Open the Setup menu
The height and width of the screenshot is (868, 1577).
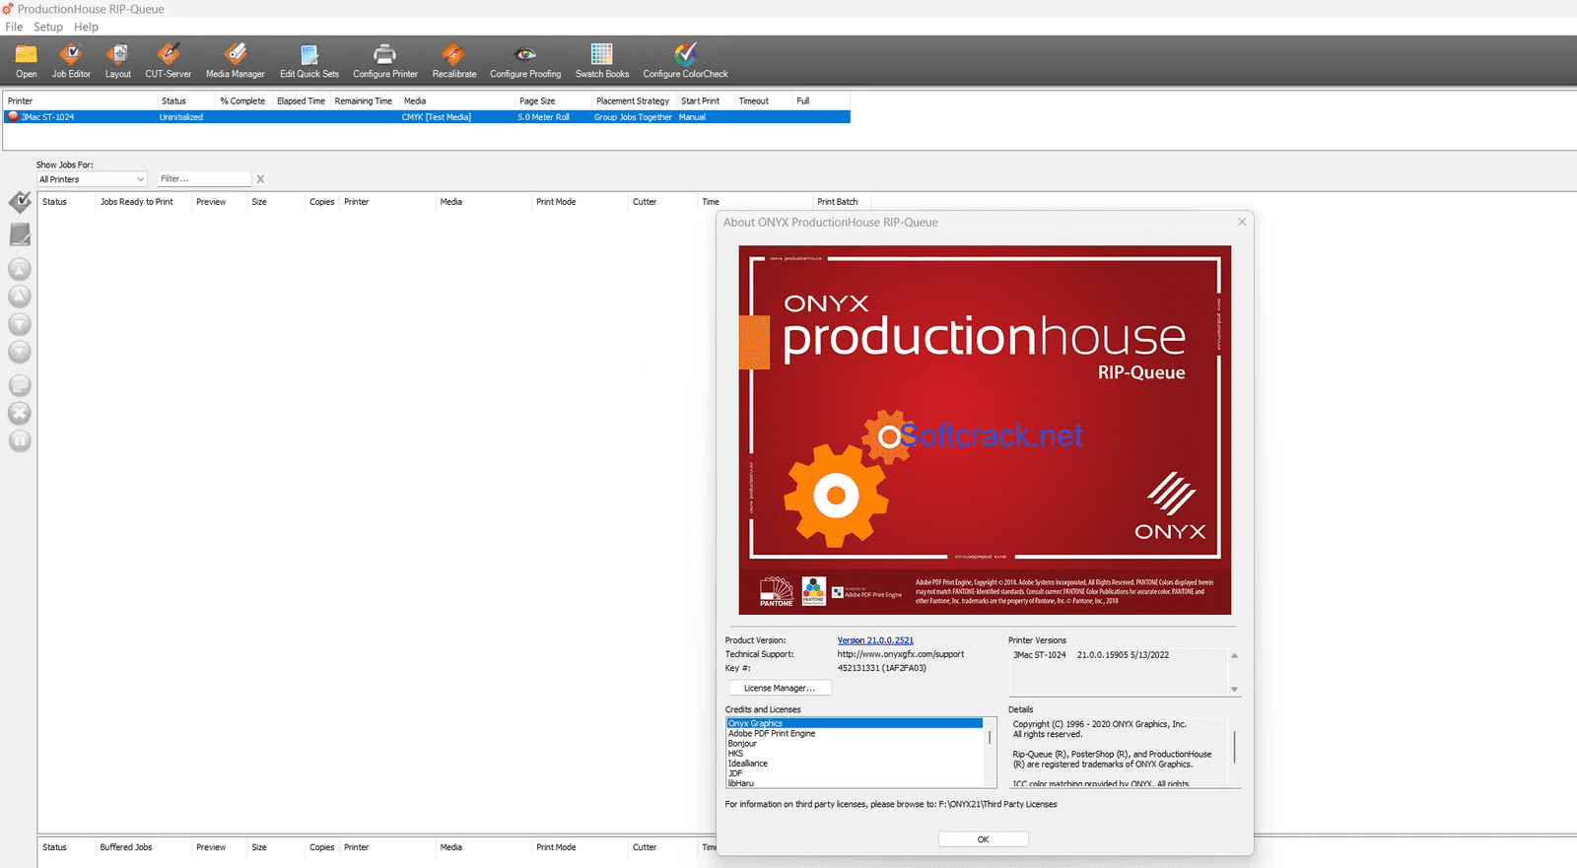pyautogui.click(x=48, y=27)
